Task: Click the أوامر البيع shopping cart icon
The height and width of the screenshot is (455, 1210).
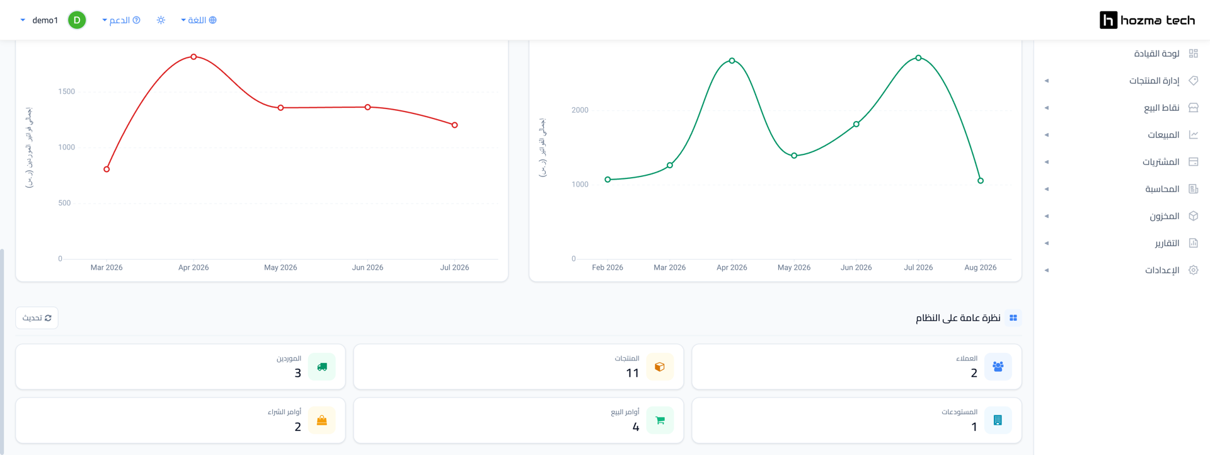Action: click(x=660, y=420)
